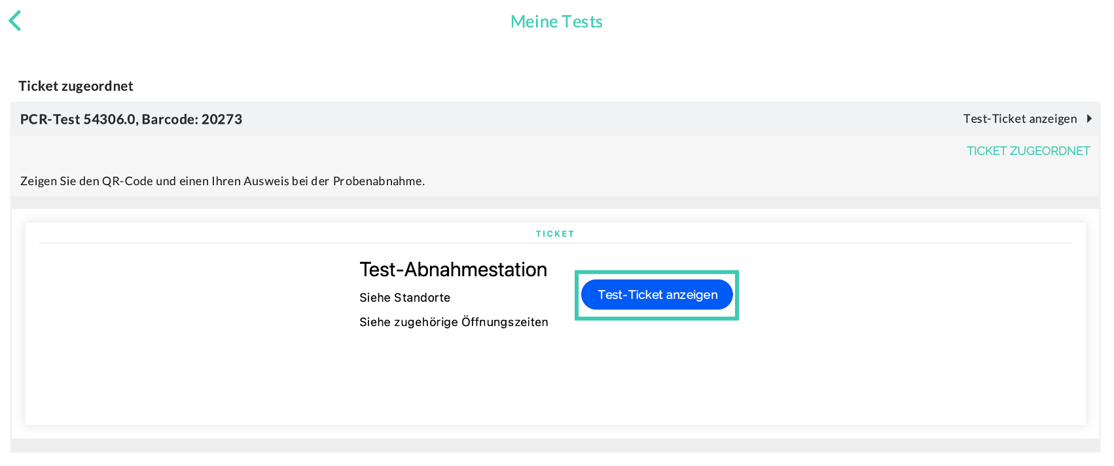The height and width of the screenshot is (466, 1114).
Task: Click the Meine Tests page title
Action: (556, 22)
